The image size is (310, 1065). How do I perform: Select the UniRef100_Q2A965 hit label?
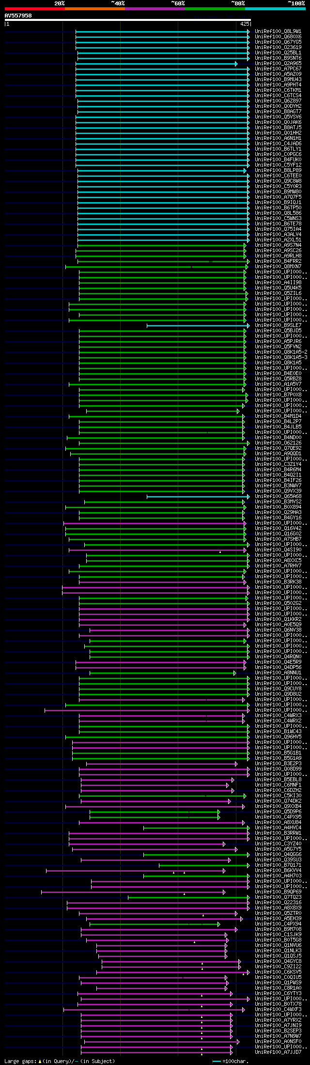(x=278, y=64)
